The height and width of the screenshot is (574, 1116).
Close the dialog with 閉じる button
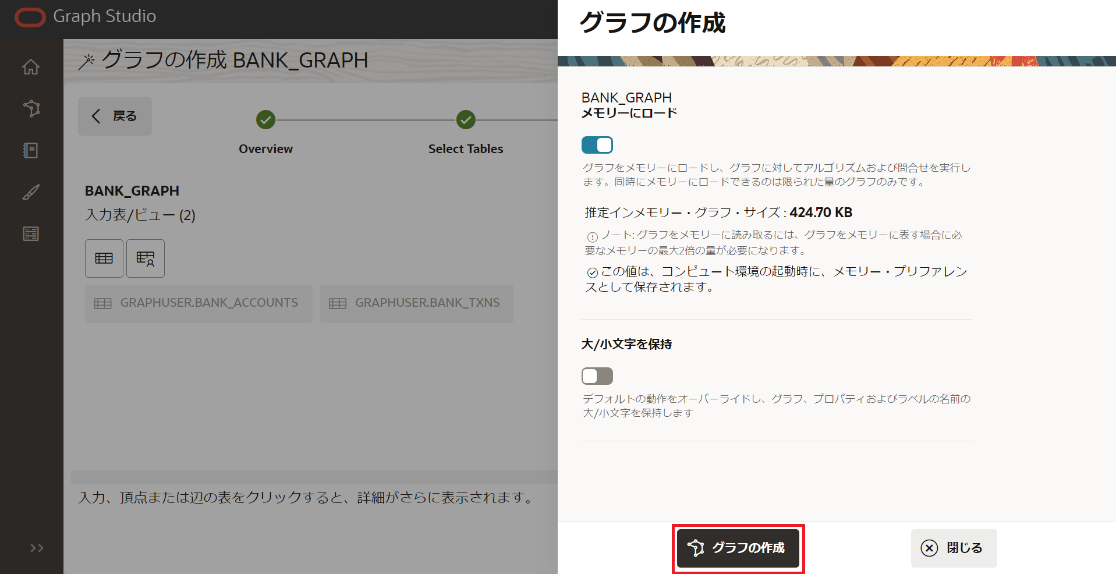[953, 548]
